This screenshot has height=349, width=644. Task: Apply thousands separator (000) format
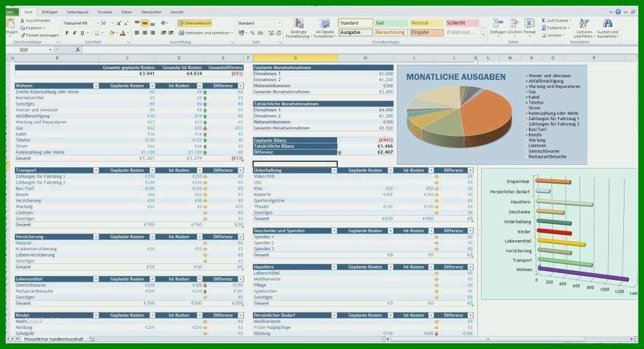click(260, 33)
